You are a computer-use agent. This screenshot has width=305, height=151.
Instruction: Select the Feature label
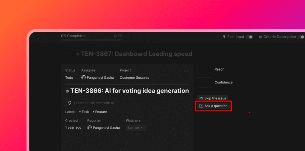tap(101, 112)
